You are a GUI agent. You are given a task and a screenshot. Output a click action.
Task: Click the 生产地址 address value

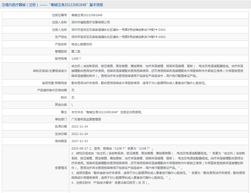pyautogui.click(x=118, y=37)
